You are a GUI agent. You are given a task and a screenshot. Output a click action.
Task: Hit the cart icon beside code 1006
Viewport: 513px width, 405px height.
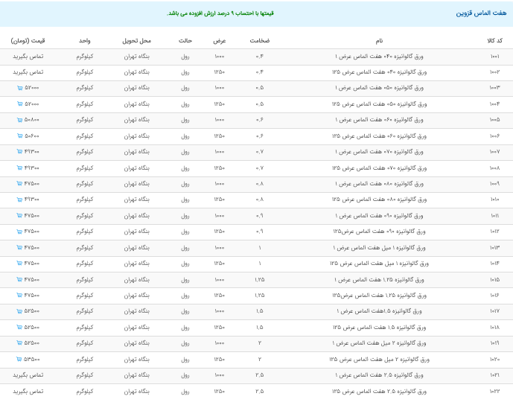click(19, 135)
